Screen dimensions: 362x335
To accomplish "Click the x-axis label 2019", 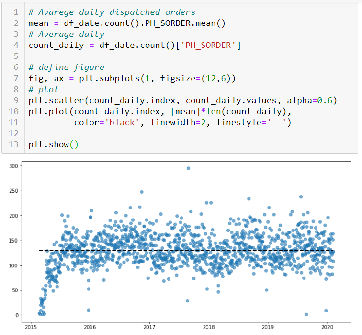I will click(x=268, y=327).
